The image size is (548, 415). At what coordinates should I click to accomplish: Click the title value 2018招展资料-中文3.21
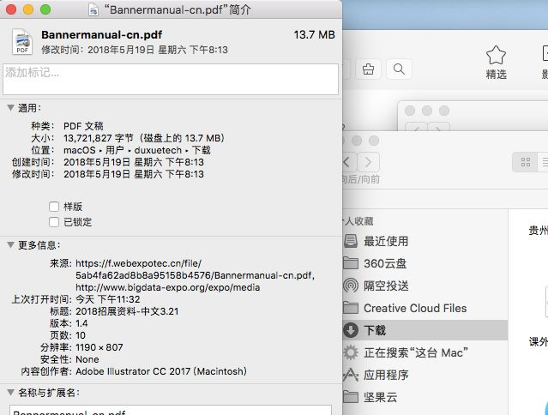click(127, 311)
